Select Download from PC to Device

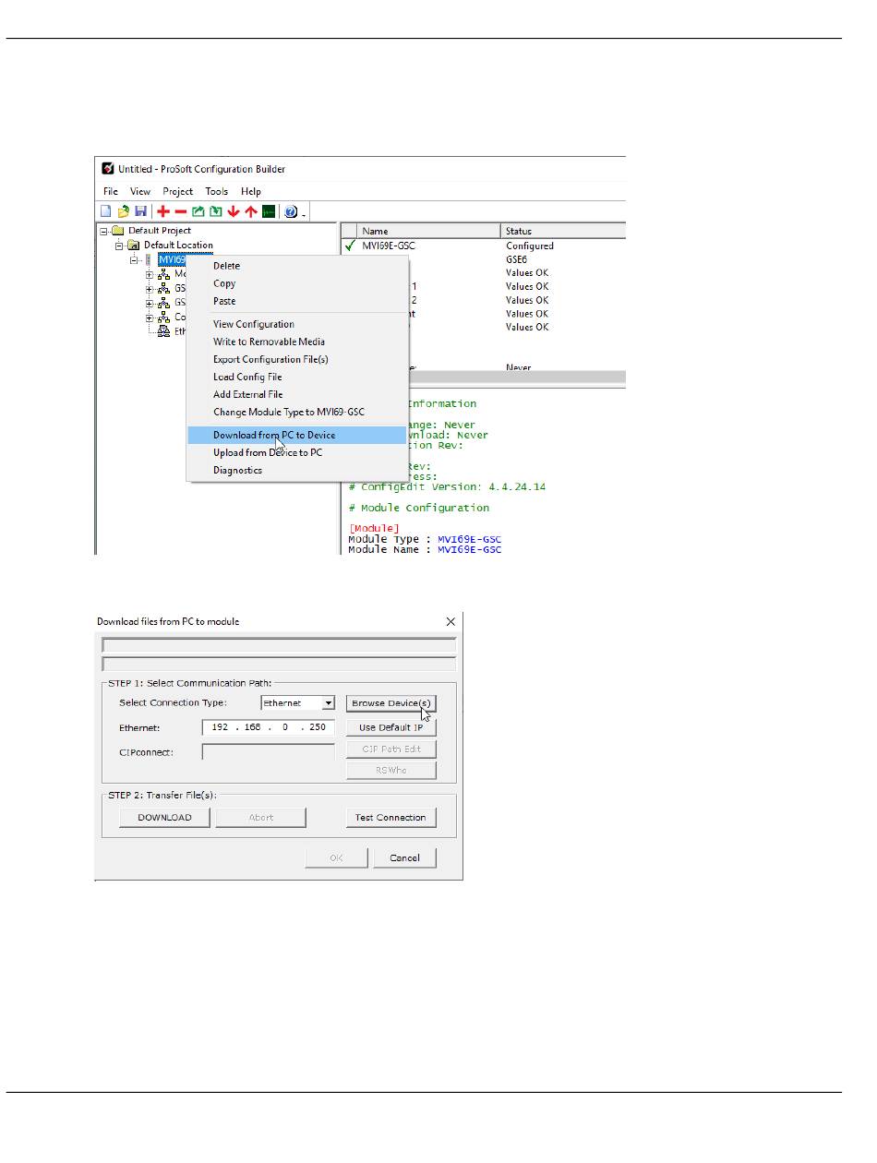click(x=297, y=435)
